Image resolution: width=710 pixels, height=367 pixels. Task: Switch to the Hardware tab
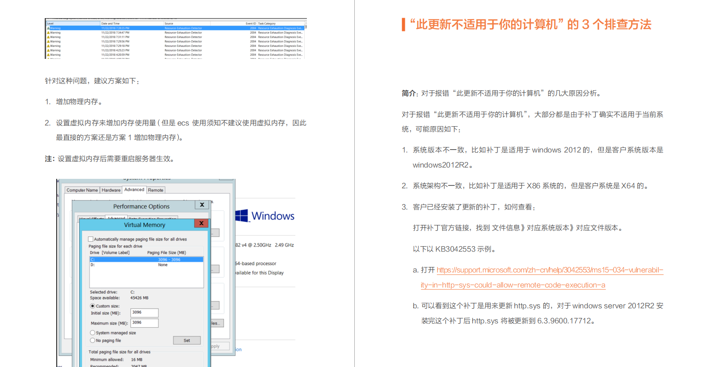[111, 190]
